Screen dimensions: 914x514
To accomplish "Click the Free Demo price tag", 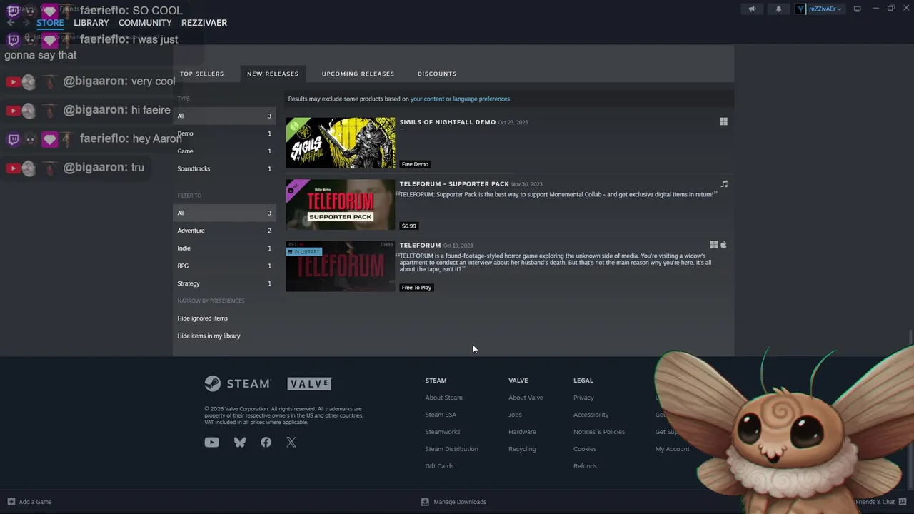I will 415,164.
